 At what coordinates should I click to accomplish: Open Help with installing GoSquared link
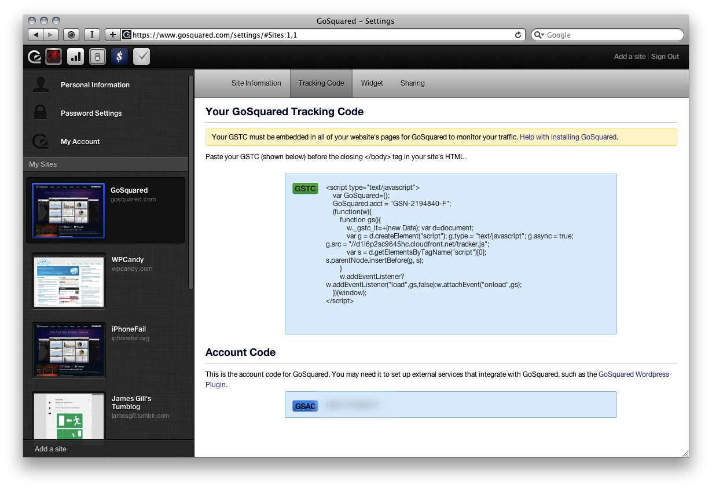pos(568,137)
